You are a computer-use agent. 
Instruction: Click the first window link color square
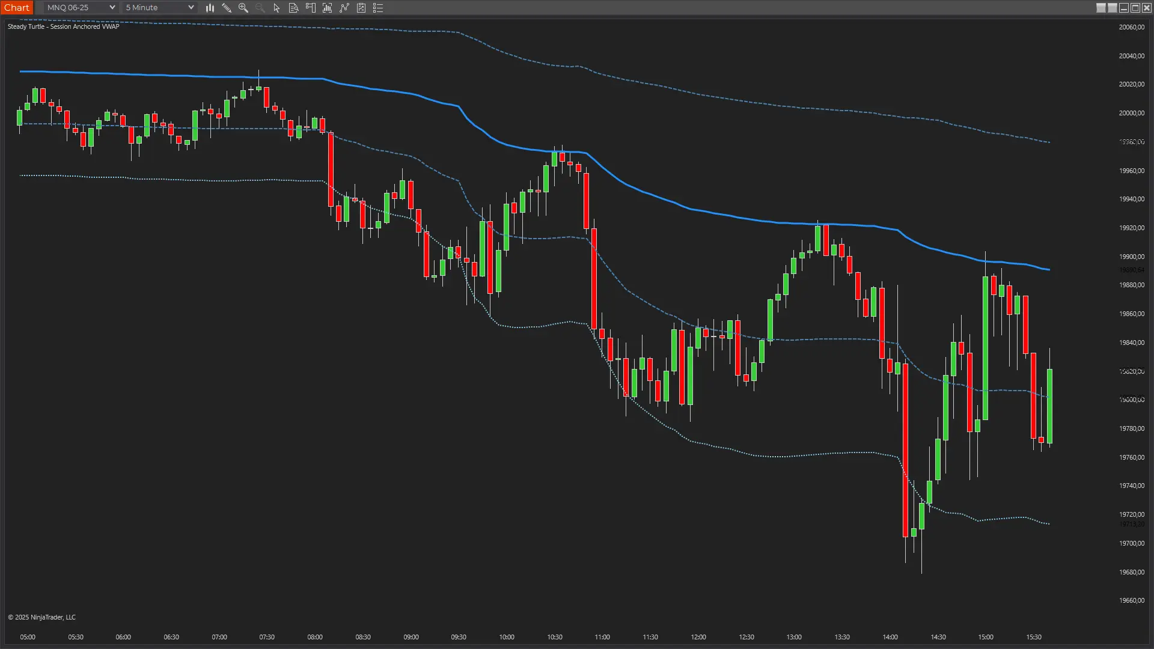click(x=1101, y=8)
